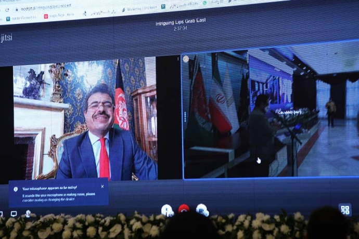Image resolution: width=359 pixels, height=239 pixels.
Task: Focus the browser address bar
Action: click(x=78, y=7)
